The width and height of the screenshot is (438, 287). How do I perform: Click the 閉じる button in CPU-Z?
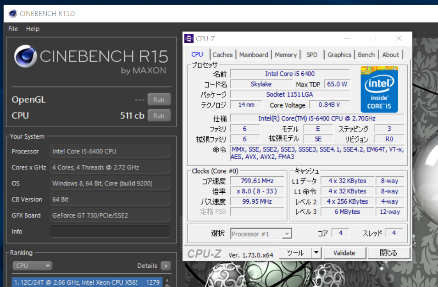[x=388, y=253]
